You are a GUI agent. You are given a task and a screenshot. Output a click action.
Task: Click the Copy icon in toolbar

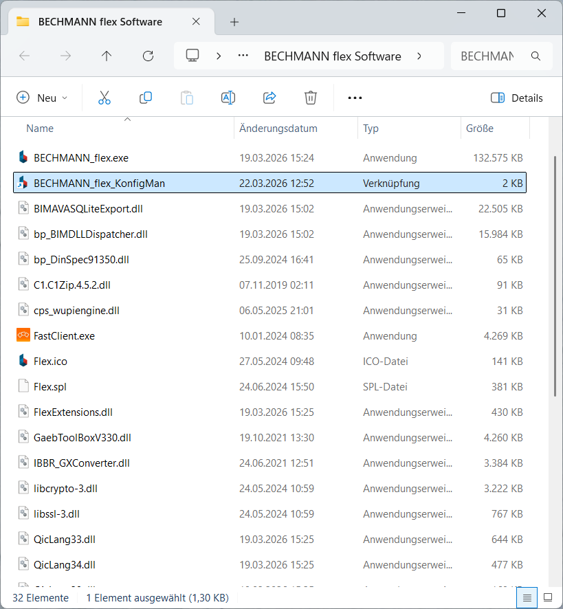point(146,98)
